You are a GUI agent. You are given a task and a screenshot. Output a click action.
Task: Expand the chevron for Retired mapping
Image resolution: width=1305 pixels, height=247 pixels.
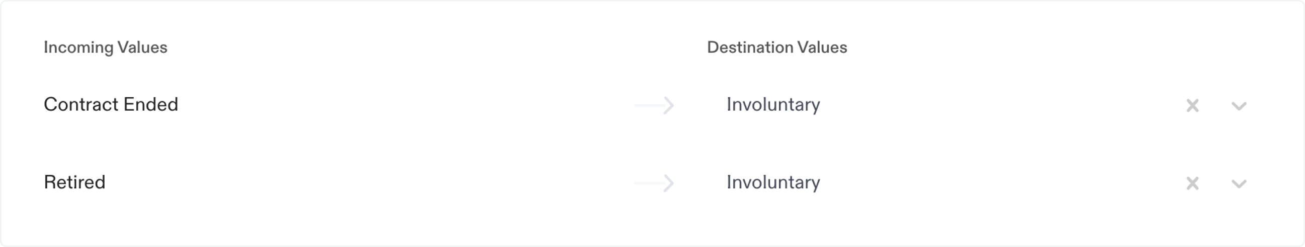(1239, 184)
